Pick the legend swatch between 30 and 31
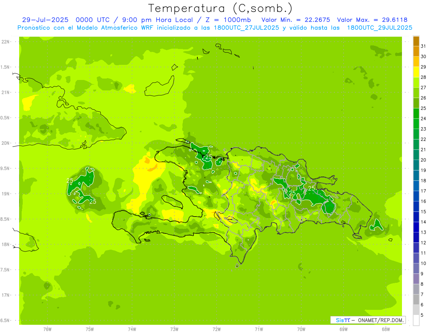Viewport: 433px width, 334px height. [416, 51]
